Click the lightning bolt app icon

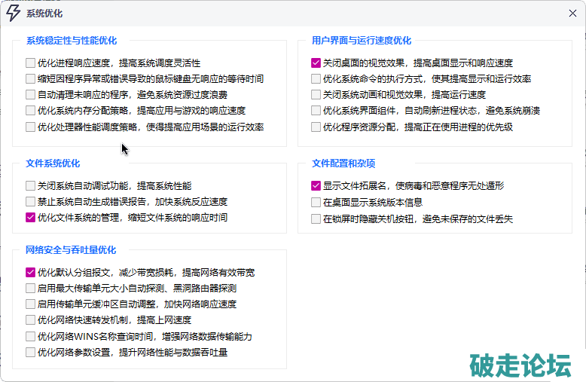(13, 13)
